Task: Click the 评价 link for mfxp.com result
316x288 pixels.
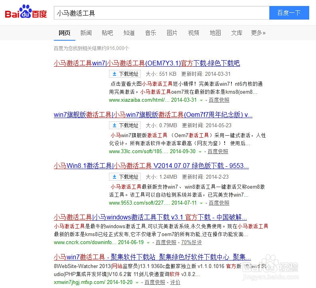Action: [x=175, y=282]
